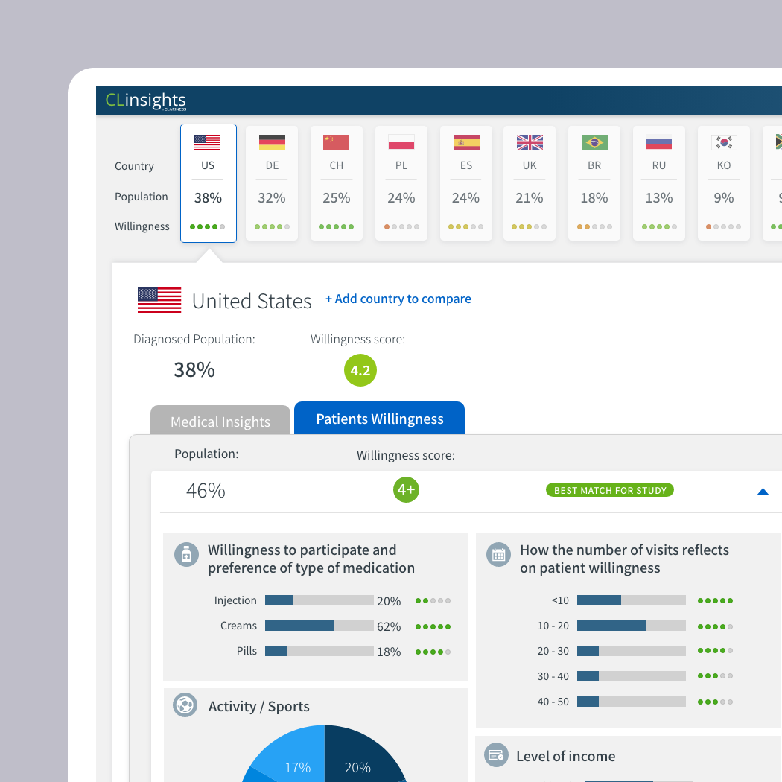Click the 30 - 40 visits bar
This screenshot has width=782, height=782.
click(x=632, y=676)
